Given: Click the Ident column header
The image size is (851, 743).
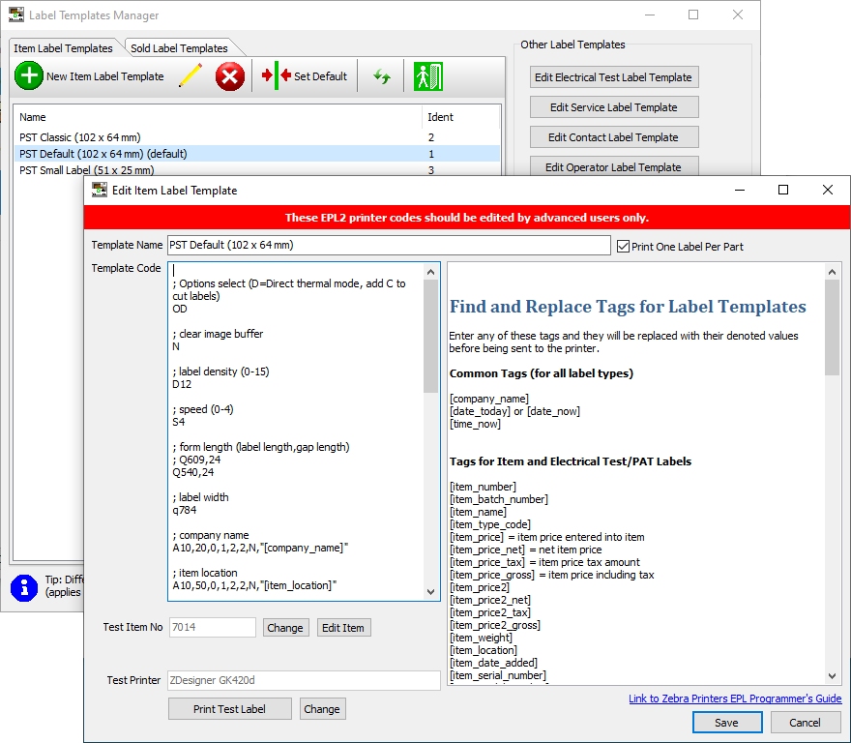Looking at the screenshot, I should (x=440, y=117).
